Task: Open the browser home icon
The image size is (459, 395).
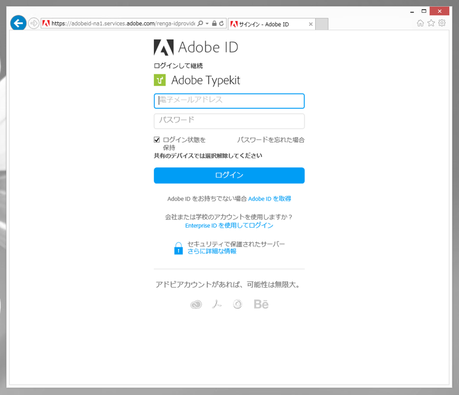Action: (x=420, y=23)
